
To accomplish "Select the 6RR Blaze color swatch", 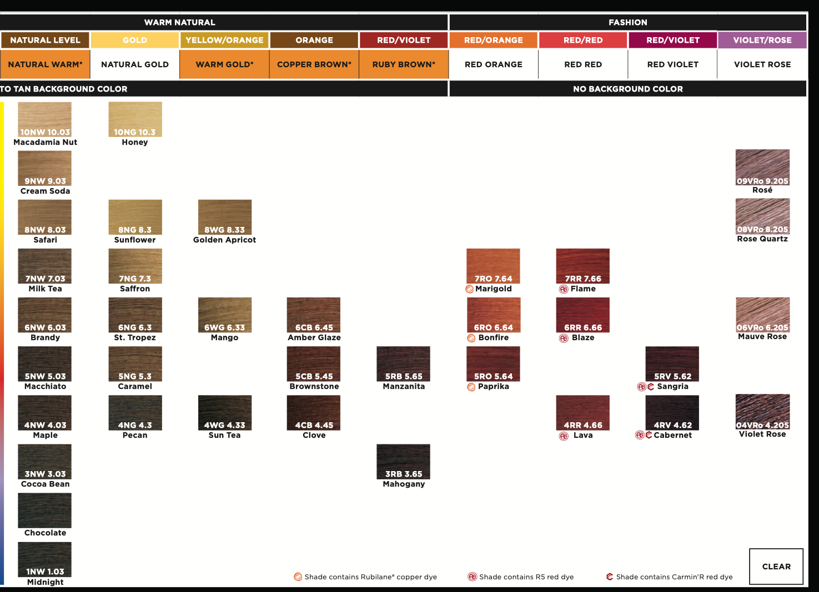I will click(582, 315).
